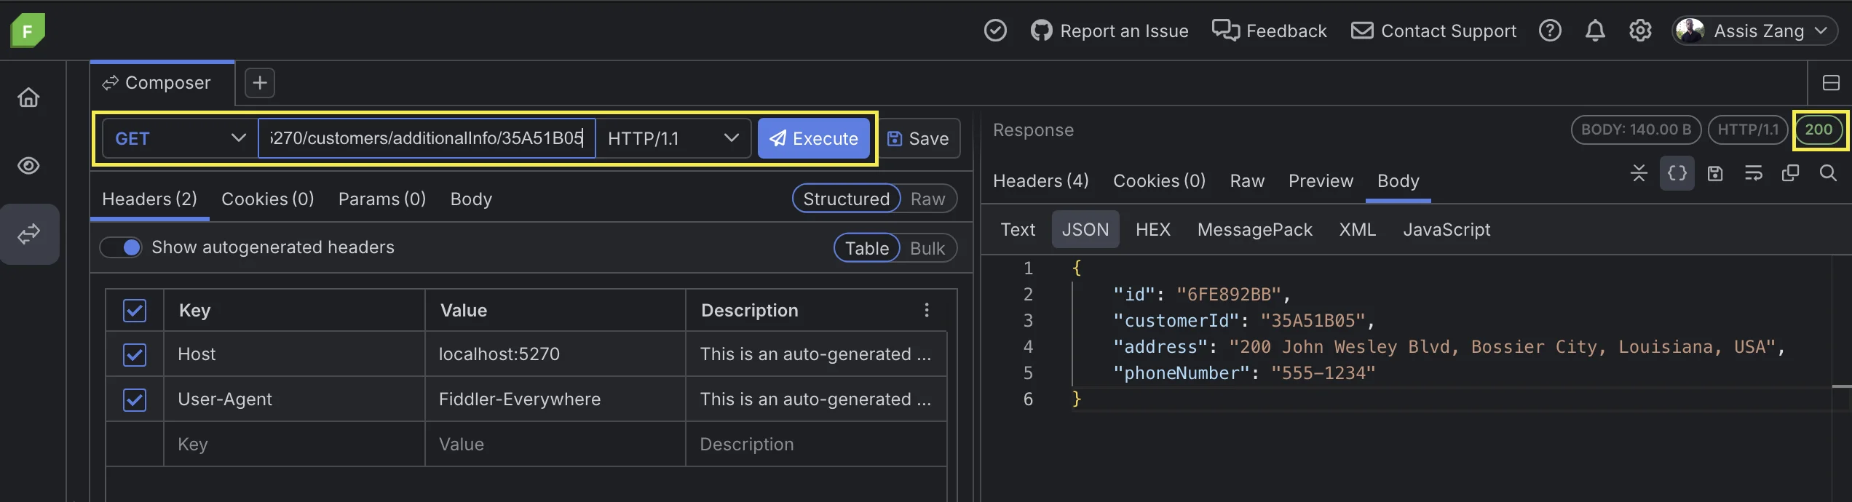Open the GET method dropdown
This screenshot has width=1852, height=502.
coord(181,138)
